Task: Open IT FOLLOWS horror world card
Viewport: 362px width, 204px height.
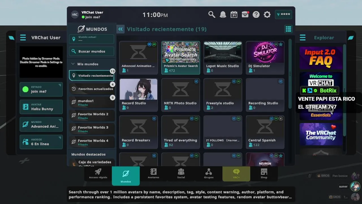Action: click(223, 132)
